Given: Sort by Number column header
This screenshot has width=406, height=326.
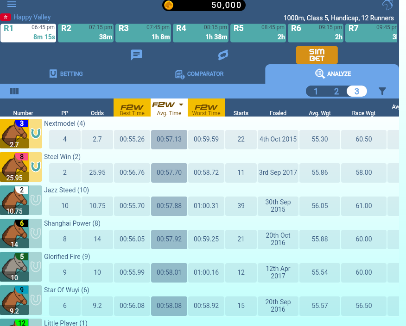Looking at the screenshot, I should point(23,113).
